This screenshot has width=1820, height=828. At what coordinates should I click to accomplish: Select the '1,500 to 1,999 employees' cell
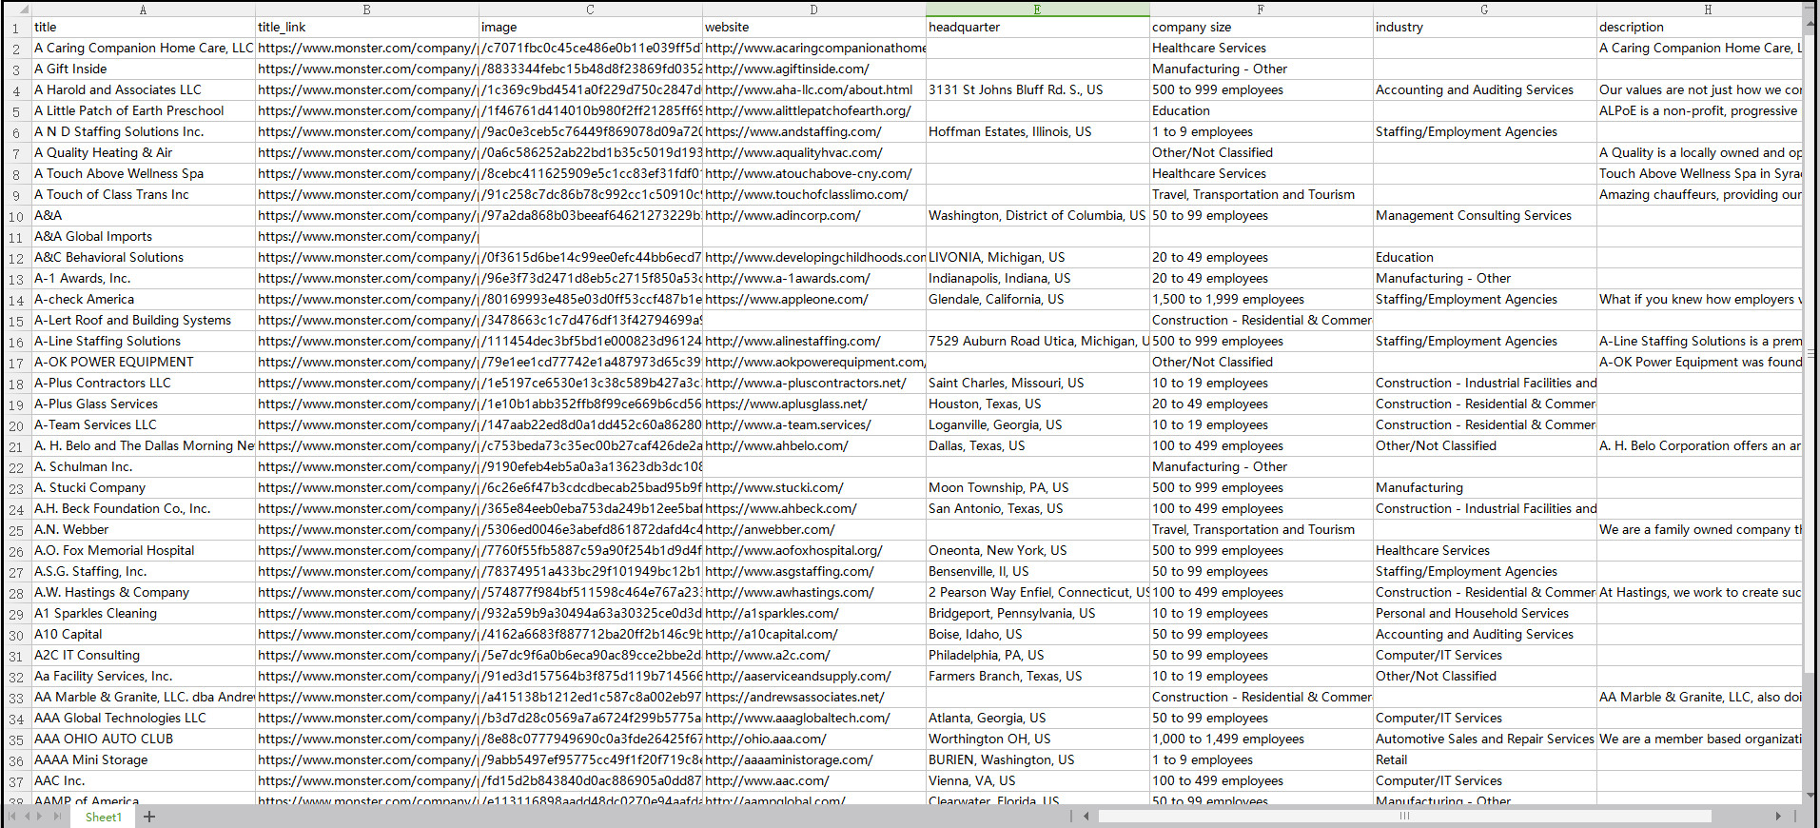[1261, 300]
